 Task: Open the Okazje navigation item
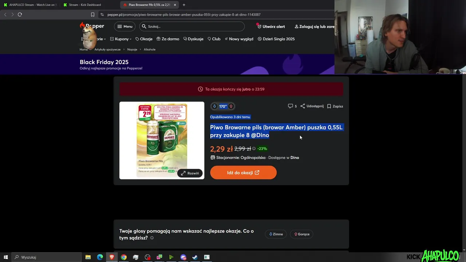pos(144,39)
